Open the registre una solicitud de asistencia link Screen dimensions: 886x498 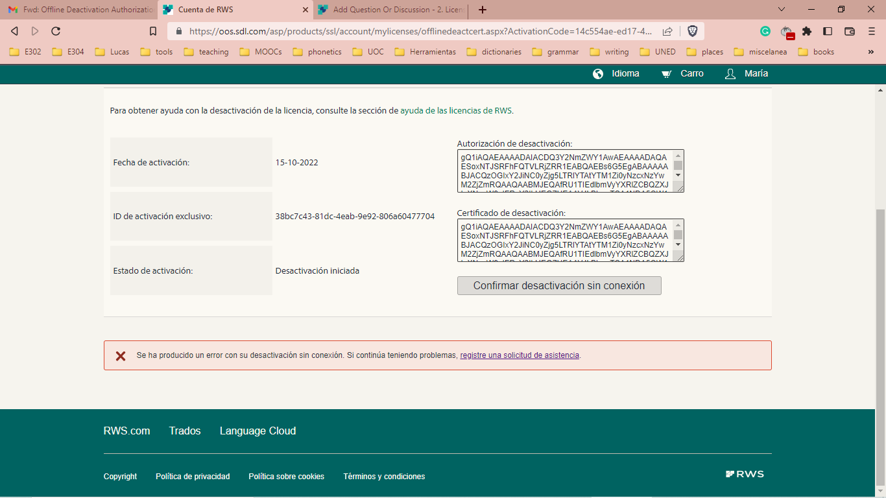[x=519, y=355]
